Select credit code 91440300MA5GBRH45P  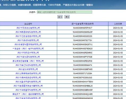83,90
